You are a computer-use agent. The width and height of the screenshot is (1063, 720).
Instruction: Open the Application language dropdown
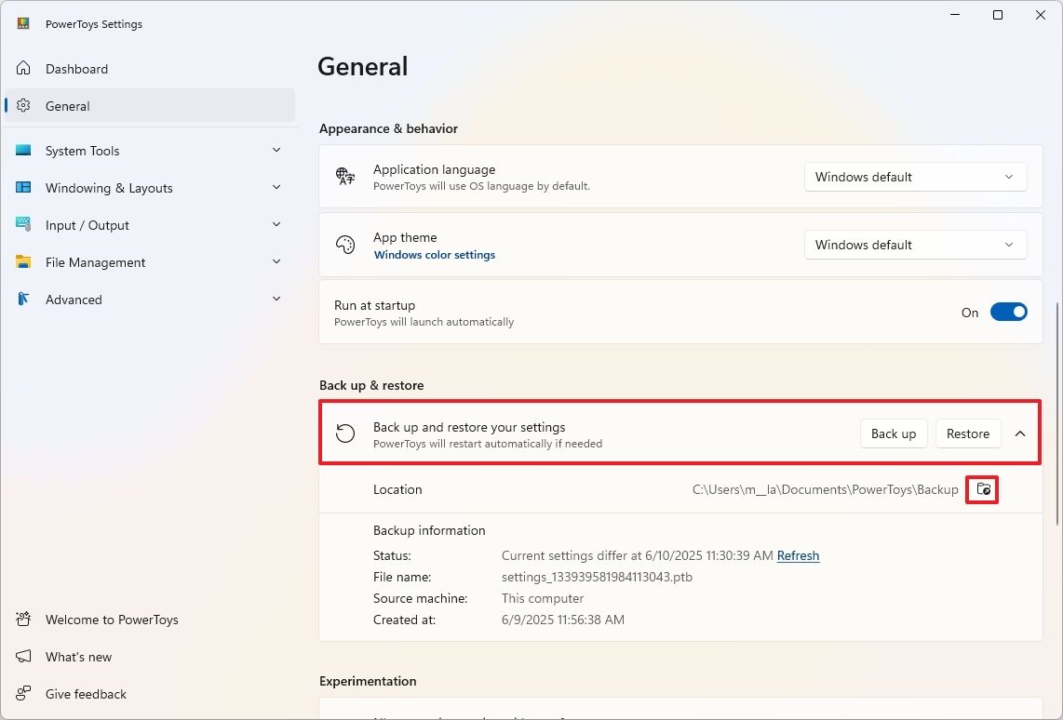pyautogui.click(x=914, y=176)
